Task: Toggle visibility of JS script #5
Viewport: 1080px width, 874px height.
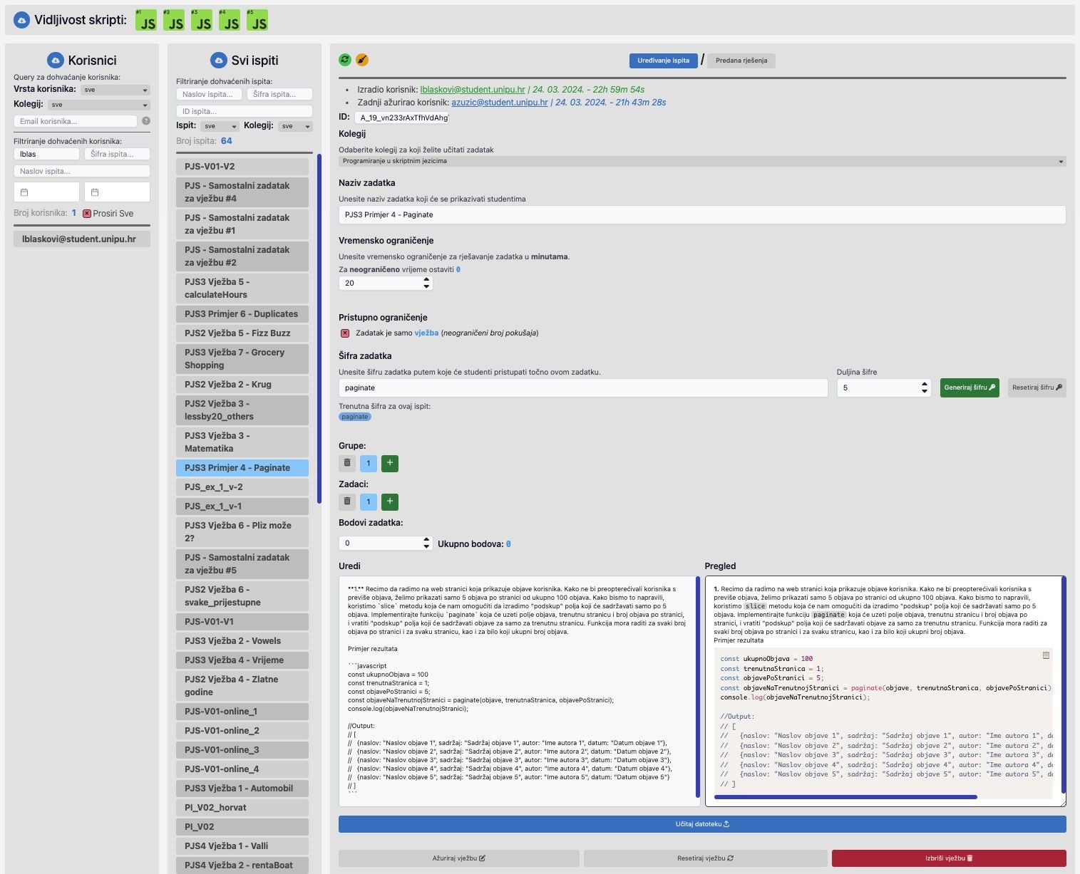Action: click(257, 20)
